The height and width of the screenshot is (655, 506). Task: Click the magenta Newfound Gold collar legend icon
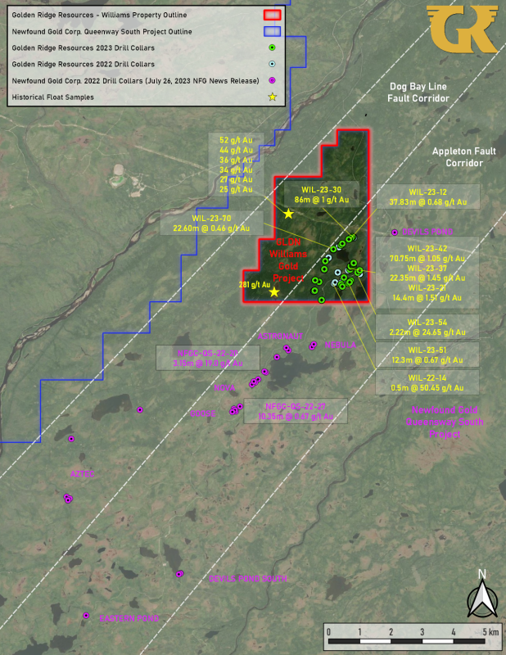(272, 80)
